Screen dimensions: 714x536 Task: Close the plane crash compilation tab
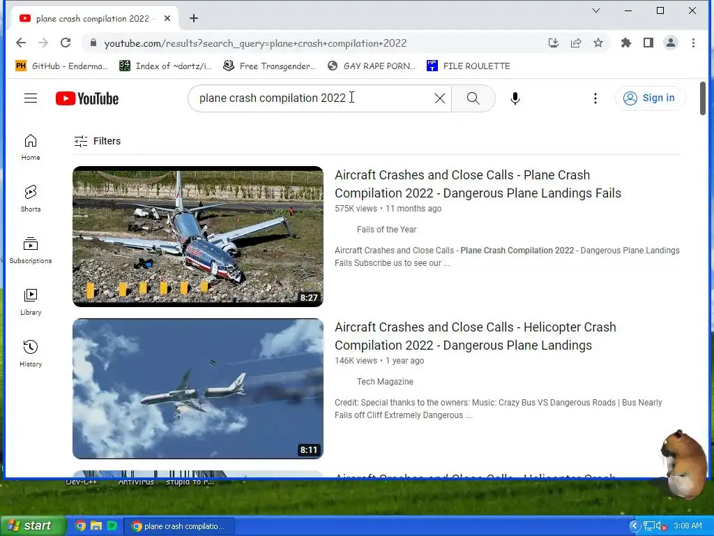(167, 18)
